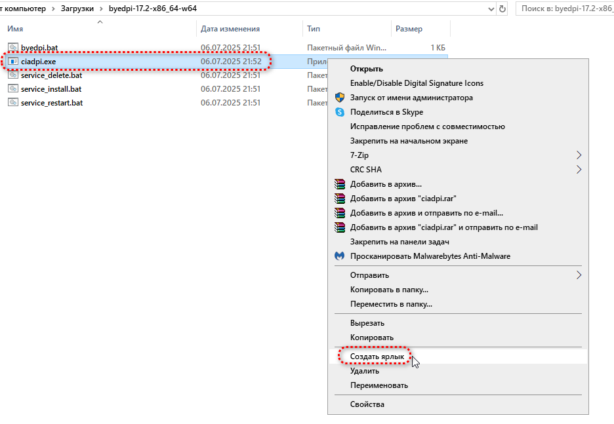Click the Malwarebytes icon in the context menu
614x424 pixels.
[340, 256]
